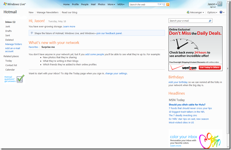Open Most-visited cities in US headline
This screenshot has width=231, height=150.
tap(181, 123)
